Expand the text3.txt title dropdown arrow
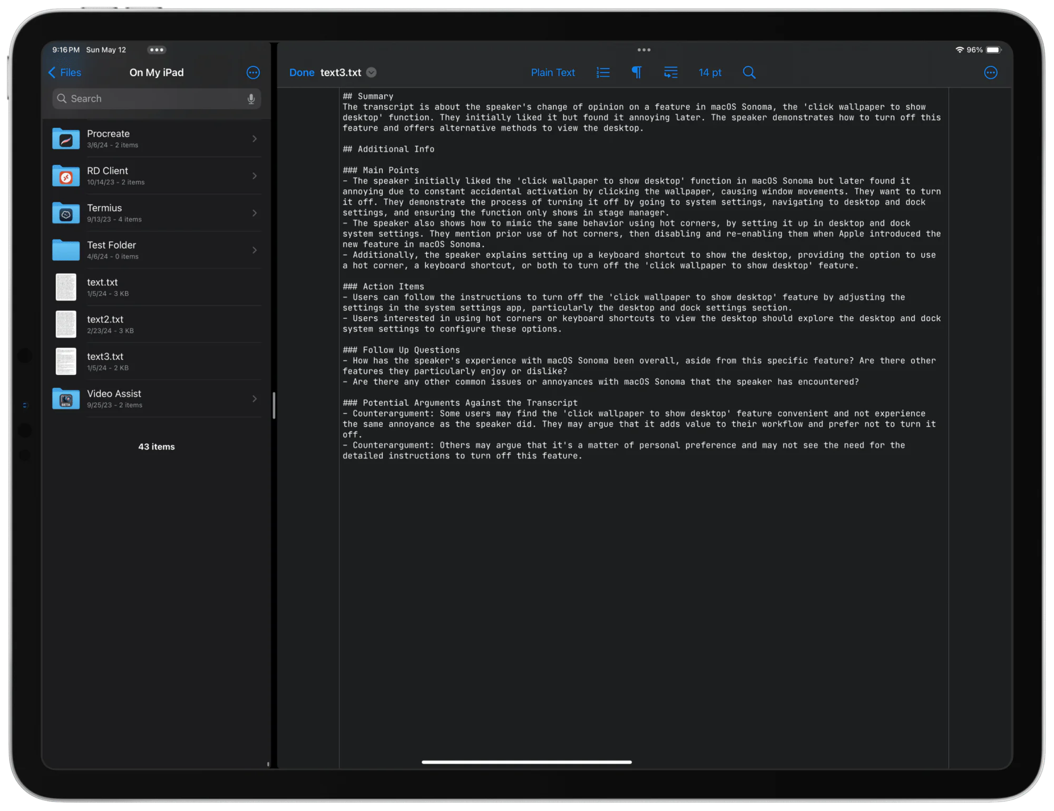The image size is (1054, 811). tap(372, 73)
